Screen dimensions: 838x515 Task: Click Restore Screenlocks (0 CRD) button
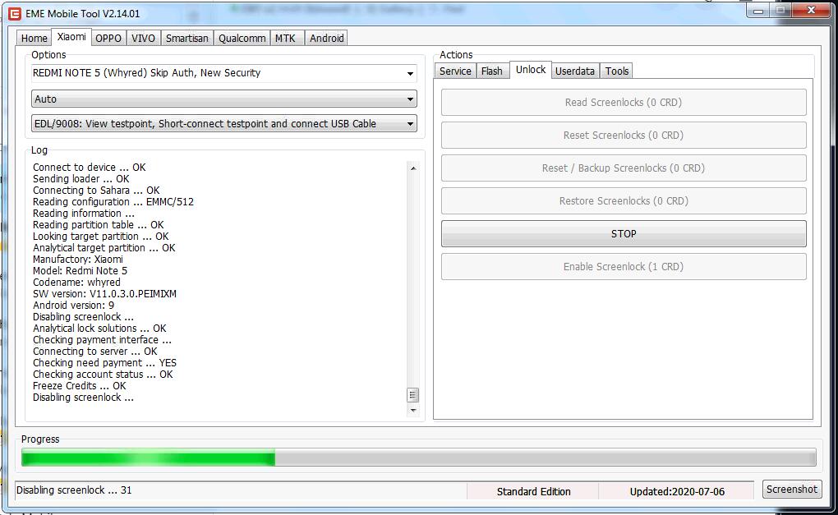click(623, 201)
